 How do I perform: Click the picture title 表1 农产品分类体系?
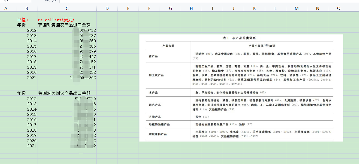[239, 38]
